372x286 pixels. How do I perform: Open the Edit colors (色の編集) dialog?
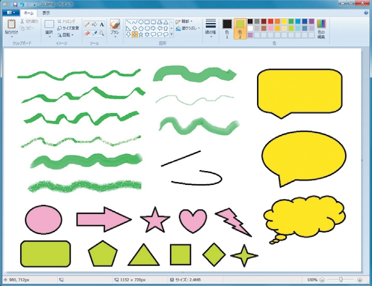coord(321,27)
